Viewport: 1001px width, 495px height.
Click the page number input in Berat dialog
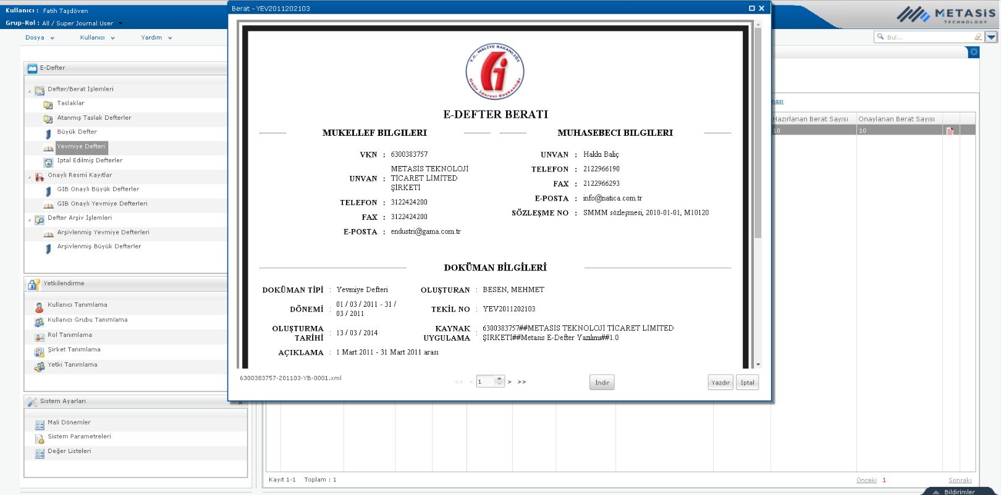pos(486,381)
